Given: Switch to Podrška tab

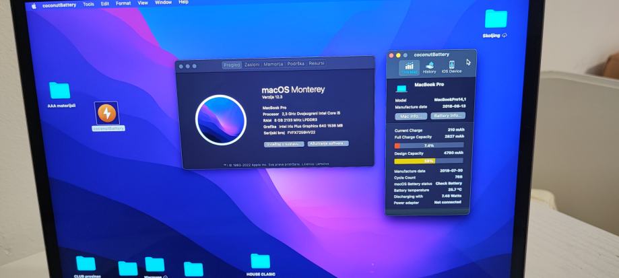Looking at the screenshot, I should [x=296, y=63].
